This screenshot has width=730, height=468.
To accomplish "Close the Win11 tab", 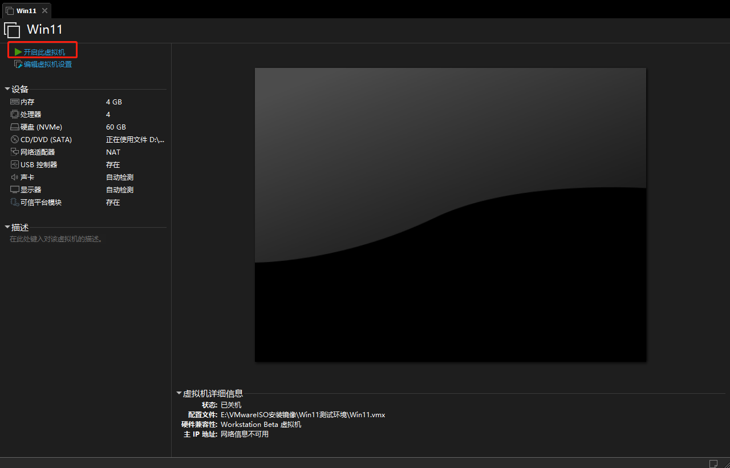I will pyautogui.click(x=44, y=10).
